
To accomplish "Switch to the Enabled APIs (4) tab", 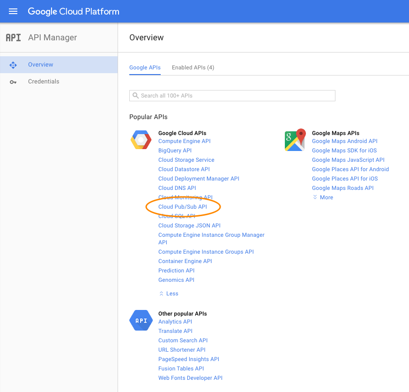I will [193, 68].
